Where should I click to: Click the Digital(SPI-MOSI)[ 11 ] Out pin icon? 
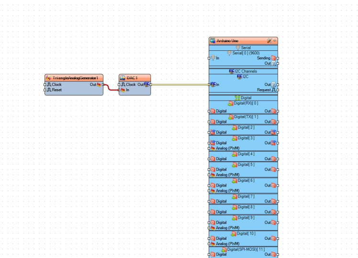[273, 254]
